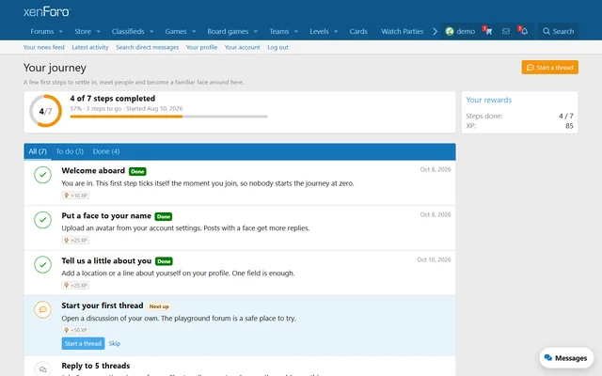The height and width of the screenshot is (376, 602).
Task: Expand the Teams dropdown arrow
Action: click(296, 31)
